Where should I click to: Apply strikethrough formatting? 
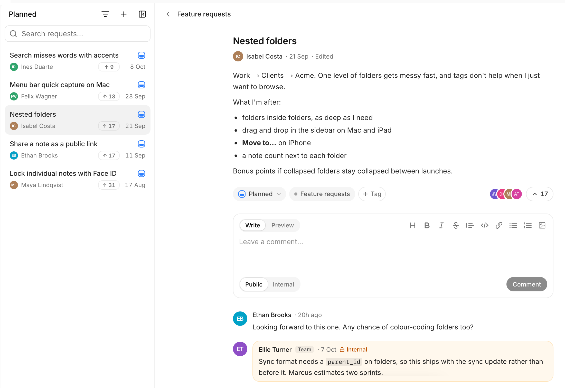(456, 225)
